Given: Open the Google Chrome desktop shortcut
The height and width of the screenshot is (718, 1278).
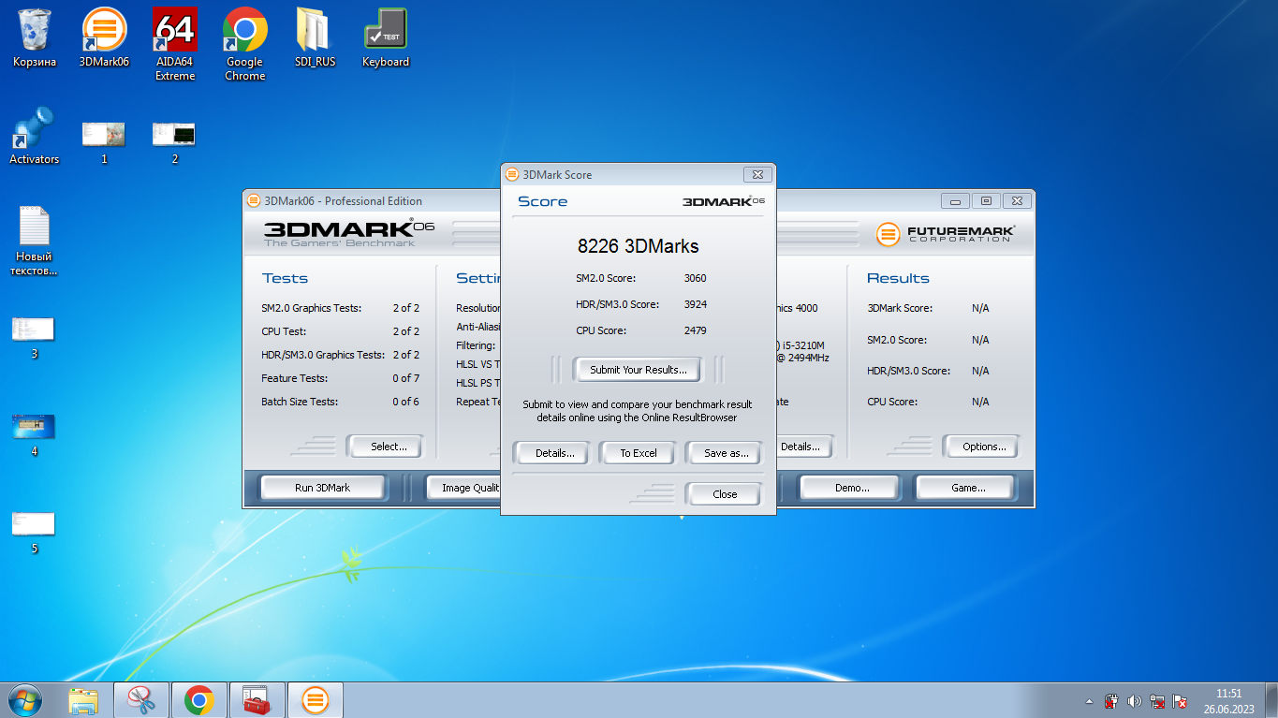Looking at the screenshot, I should [245, 45].
